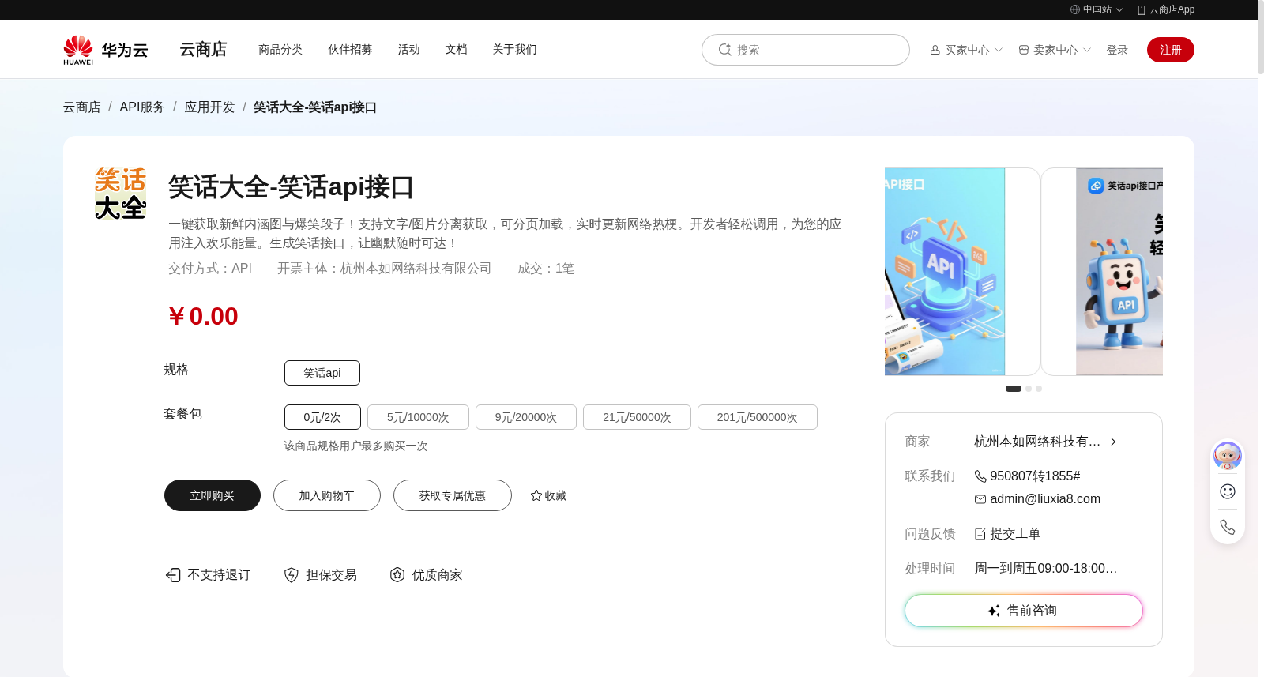This screenshot has width=1264, height=677.
Task: Select the 笑话api specification option
Action: (x=322, y=373)
